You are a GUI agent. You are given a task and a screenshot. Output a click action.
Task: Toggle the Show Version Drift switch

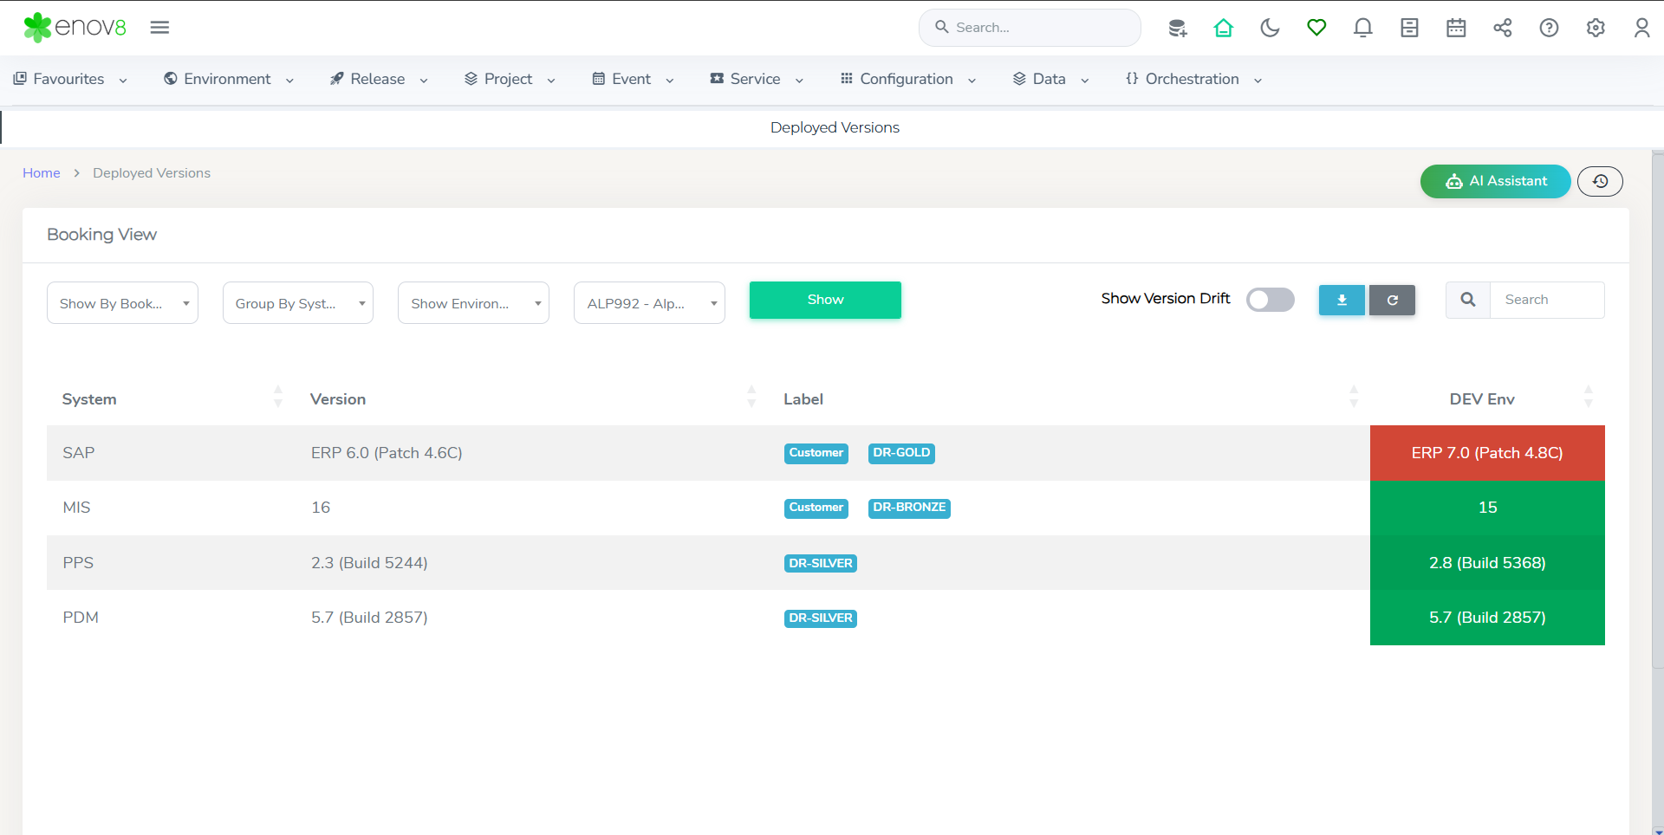coord(1270,300)
